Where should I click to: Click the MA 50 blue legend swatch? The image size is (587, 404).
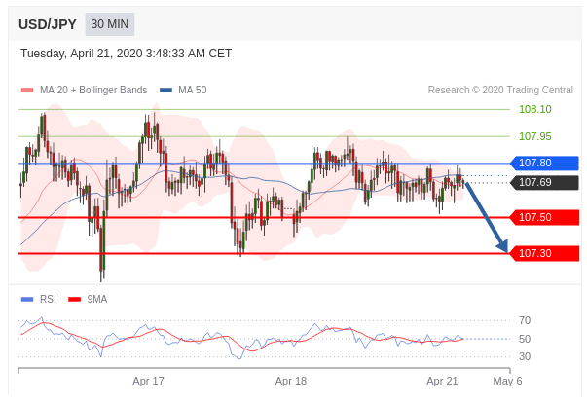(165, 91)
